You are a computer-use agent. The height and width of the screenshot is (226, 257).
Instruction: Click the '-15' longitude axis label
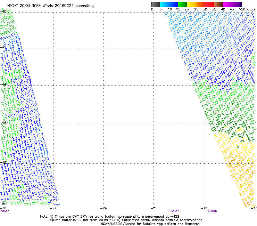tap(254, 208)
